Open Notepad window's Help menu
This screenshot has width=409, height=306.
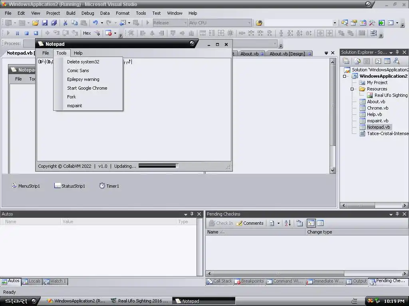[x=78, y=53]
